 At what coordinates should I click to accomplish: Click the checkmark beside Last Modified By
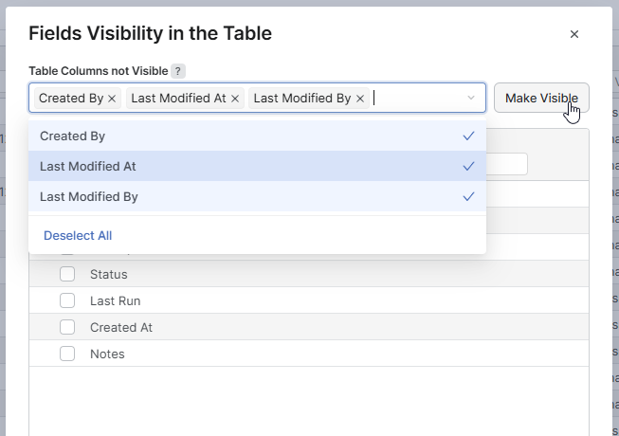pos(468,197)
